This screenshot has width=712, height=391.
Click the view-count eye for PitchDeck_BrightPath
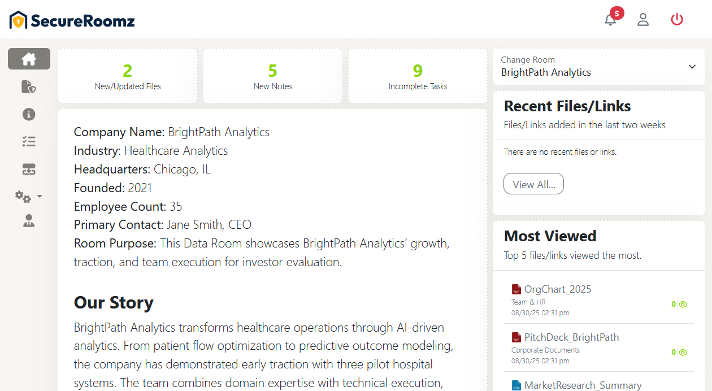click(683, 352)
